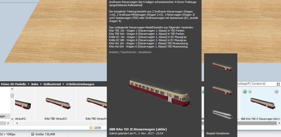Expand the arrow after Meine 3D-Modelle breadcrumb
This screenshot has height=137, width=281.
click(x=28, y=84)
